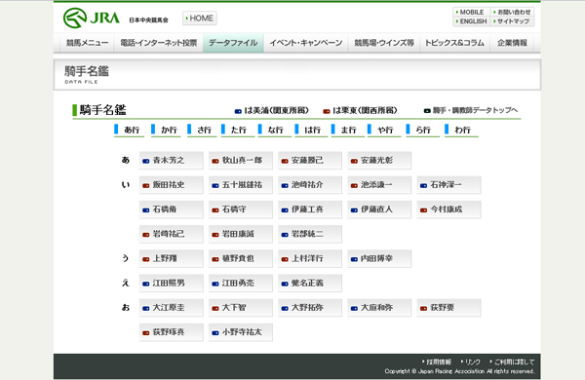Open jockey 内田博幸 profile
The height and width of the screenshot is (380, 585).
379,259
